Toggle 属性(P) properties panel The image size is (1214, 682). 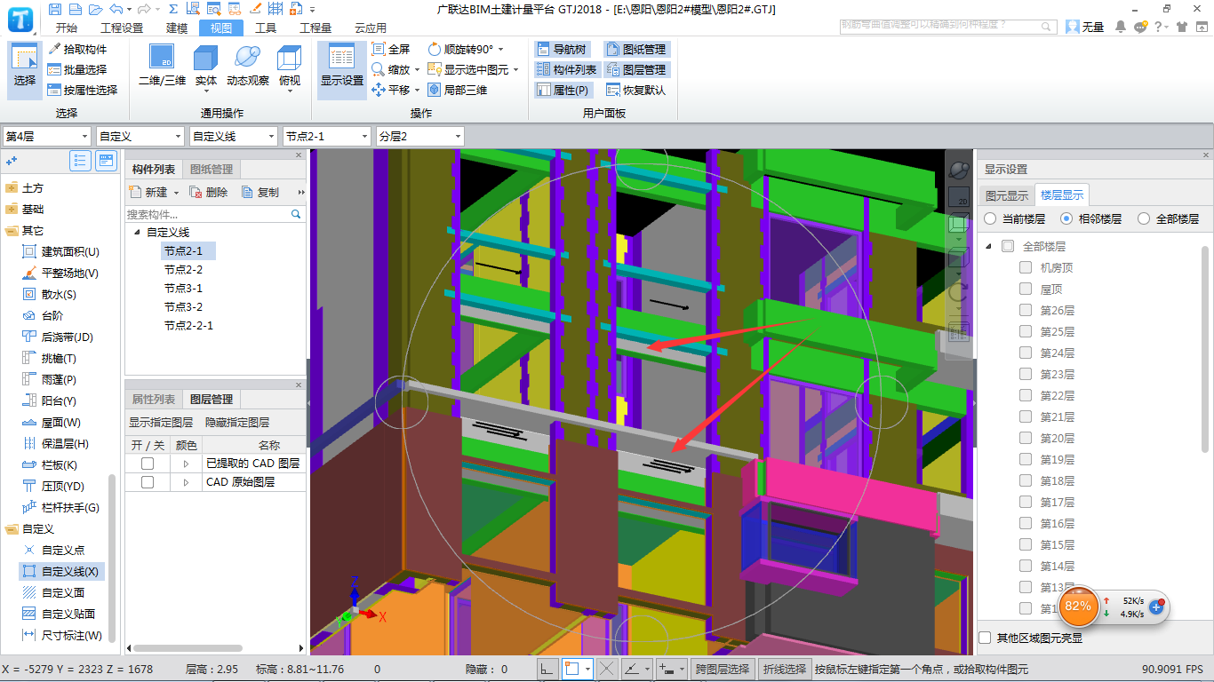click(x=563, y=90)
